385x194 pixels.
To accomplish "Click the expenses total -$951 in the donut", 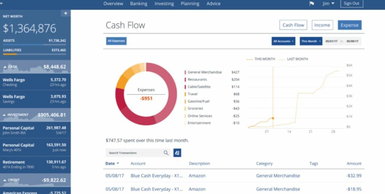I will pos(146,98).
